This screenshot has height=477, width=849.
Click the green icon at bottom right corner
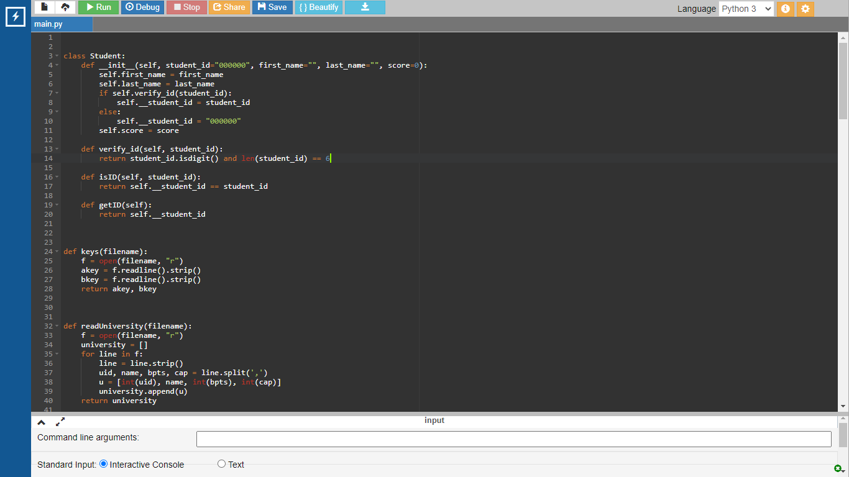pos(838,468)
